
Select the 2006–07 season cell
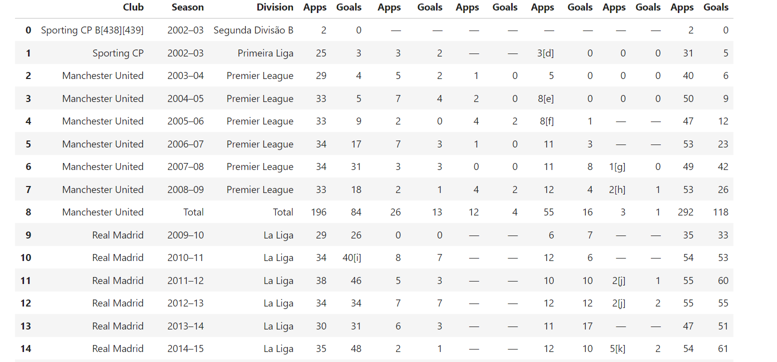186,144
